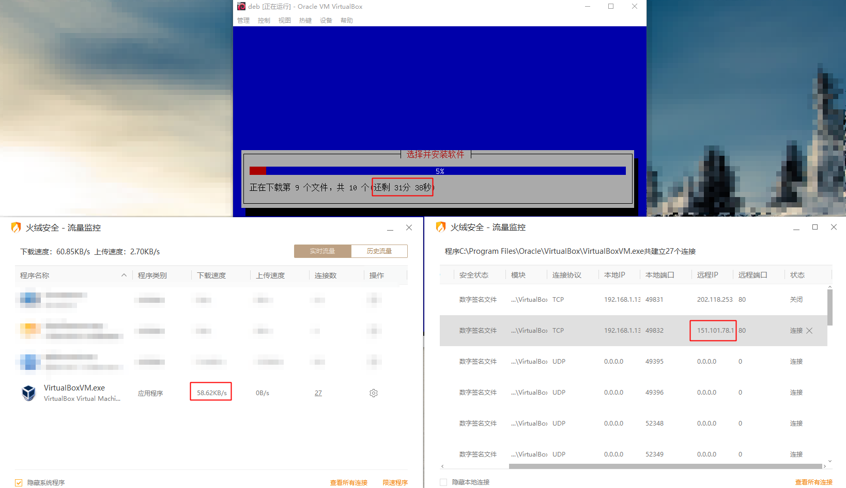Click the Huorong shield logo in right window
This screenshot has width=846, height=488.
pos(441,227)
